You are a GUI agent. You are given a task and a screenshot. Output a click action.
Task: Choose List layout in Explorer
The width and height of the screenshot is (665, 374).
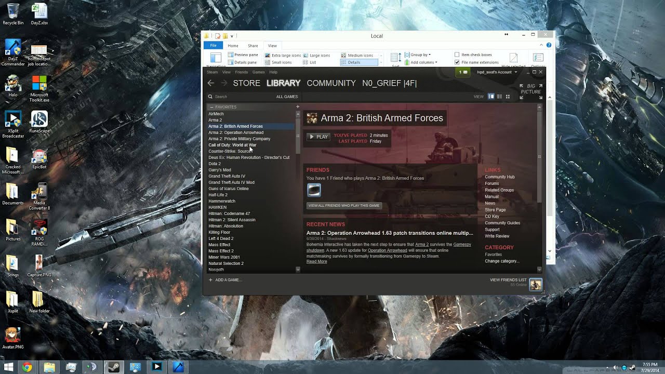(x=310, y=62)
